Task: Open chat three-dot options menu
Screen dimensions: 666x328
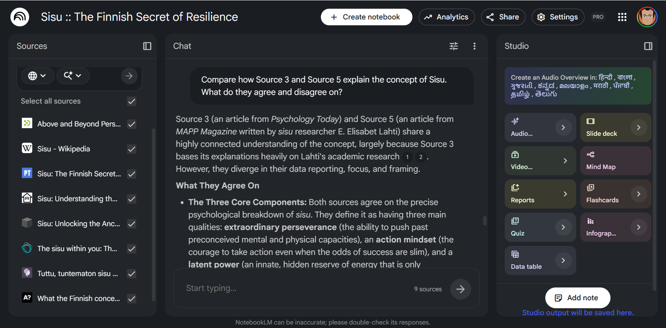Action: [x=474, y=46]
